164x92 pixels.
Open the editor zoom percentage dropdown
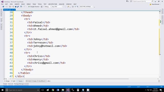click(6, 79)
